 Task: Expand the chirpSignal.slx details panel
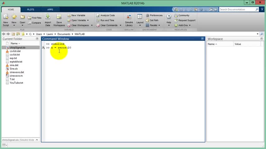tap(37, 140)
